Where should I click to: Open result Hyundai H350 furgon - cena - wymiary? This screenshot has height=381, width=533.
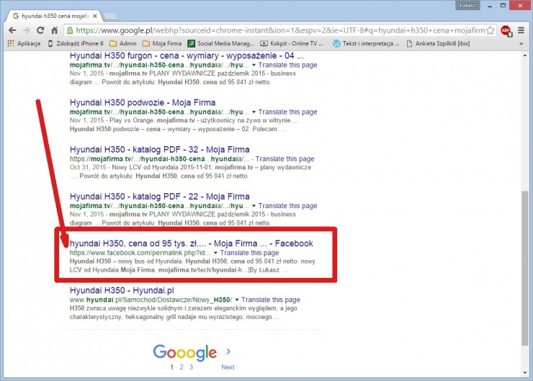click(x=187, y=55)
